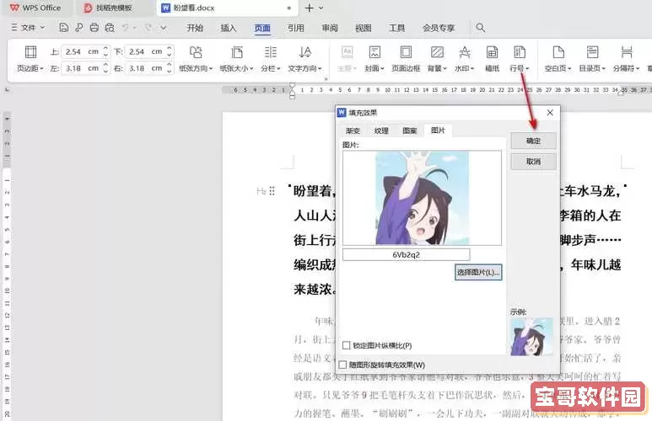Click the paragraph drag handle beside heading
This screenshot has height=421, width=652.
272,191
